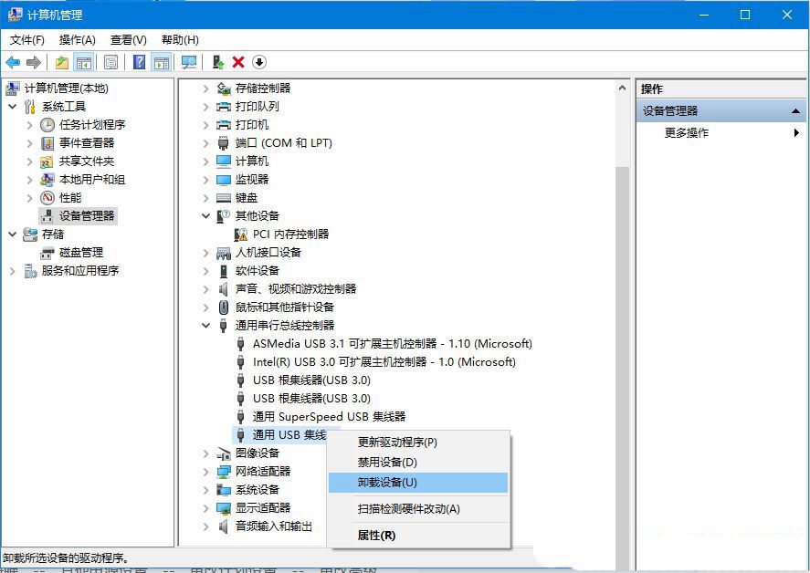
Task: Click the device list scroll-up arrow
Action: click(623, 89)
